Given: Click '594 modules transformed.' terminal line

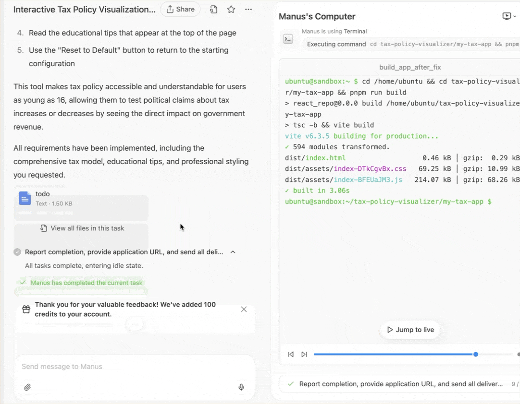Looking at the screenshot, I should click(x=337, y=147).
